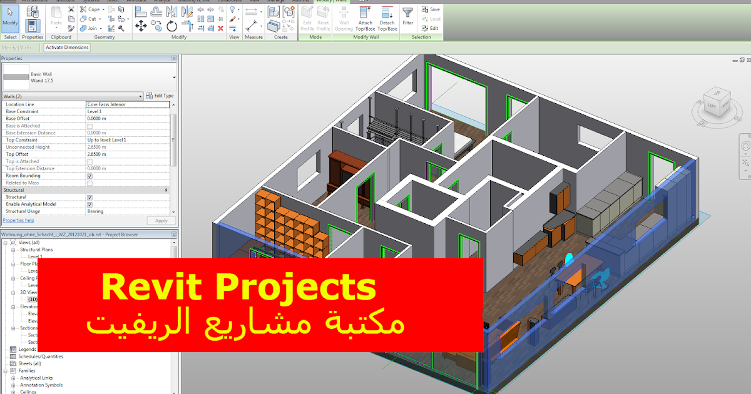Screen dimensions: 751x394
Task: Click Structural Usage value Bearing
Action: tap(128, 211)
